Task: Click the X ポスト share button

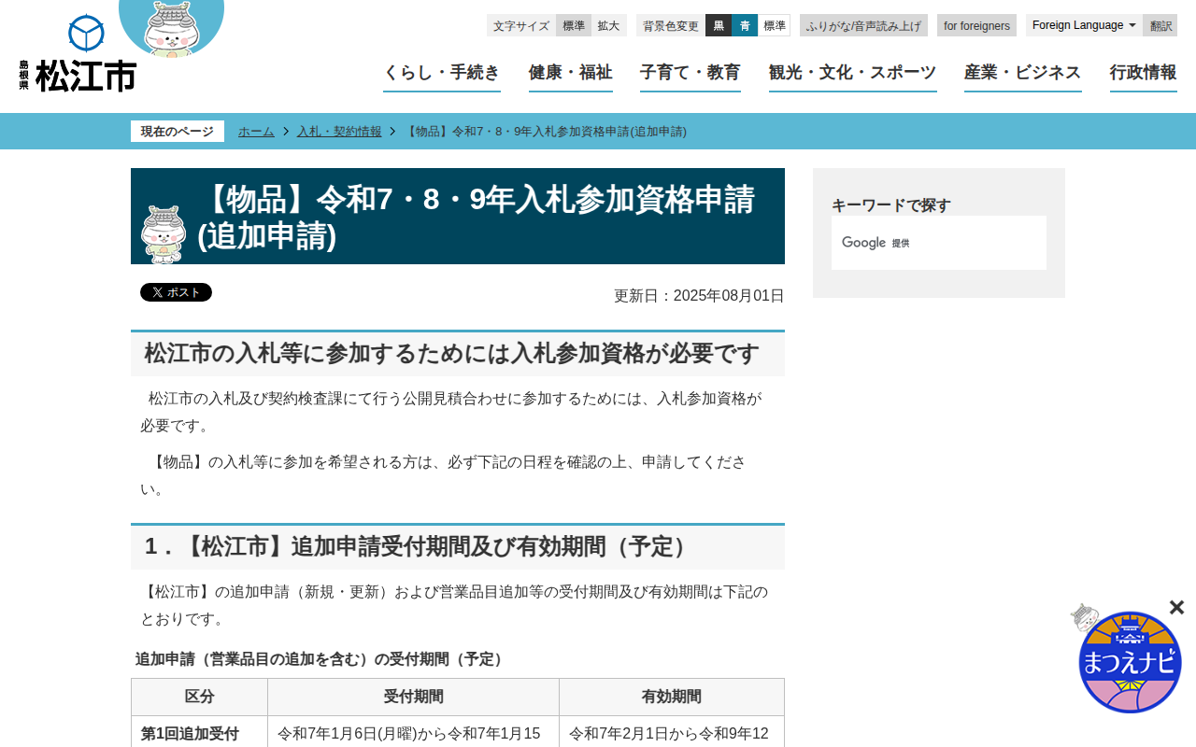Action: [x=176, y=292]
